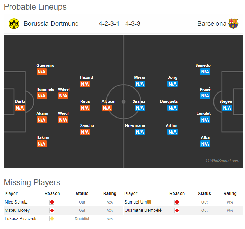Click Samuel Umtiti's red injury icon

(x=177, y=202)
